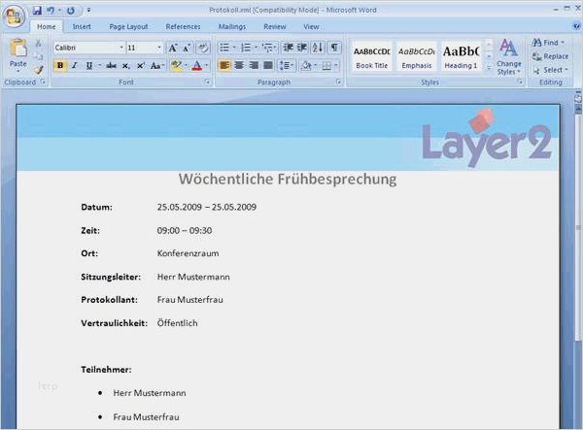The image size is (583, 430).
Task: Apply paragraph shading color
Action: pyautogui.click(x=306, y=66)
